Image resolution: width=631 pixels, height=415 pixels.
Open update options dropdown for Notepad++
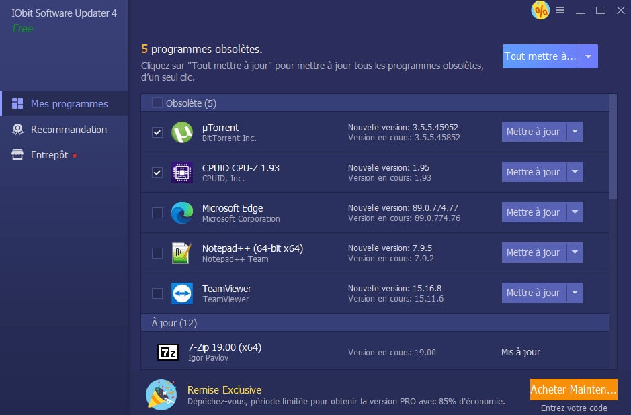575,252
